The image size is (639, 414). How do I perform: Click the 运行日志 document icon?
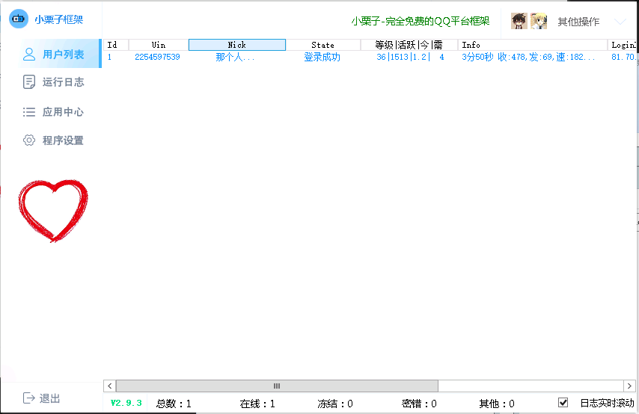(29, 81)
